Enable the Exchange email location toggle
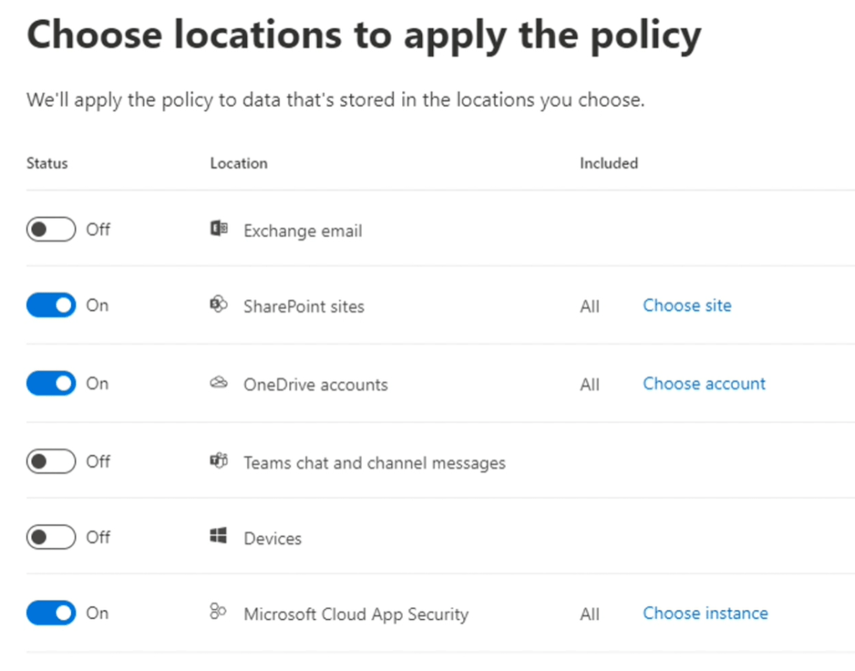This screenshot has height=671, width=855. coord(51,229)
